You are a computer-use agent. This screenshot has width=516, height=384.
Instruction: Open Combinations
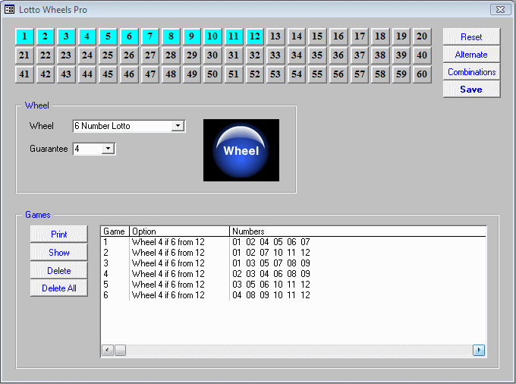[471, 72]
